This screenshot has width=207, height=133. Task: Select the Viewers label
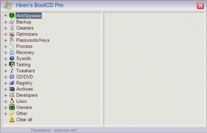(x=24, y=107)
